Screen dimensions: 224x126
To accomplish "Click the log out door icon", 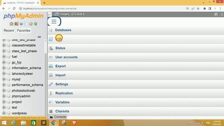I will tap(16, 24).
